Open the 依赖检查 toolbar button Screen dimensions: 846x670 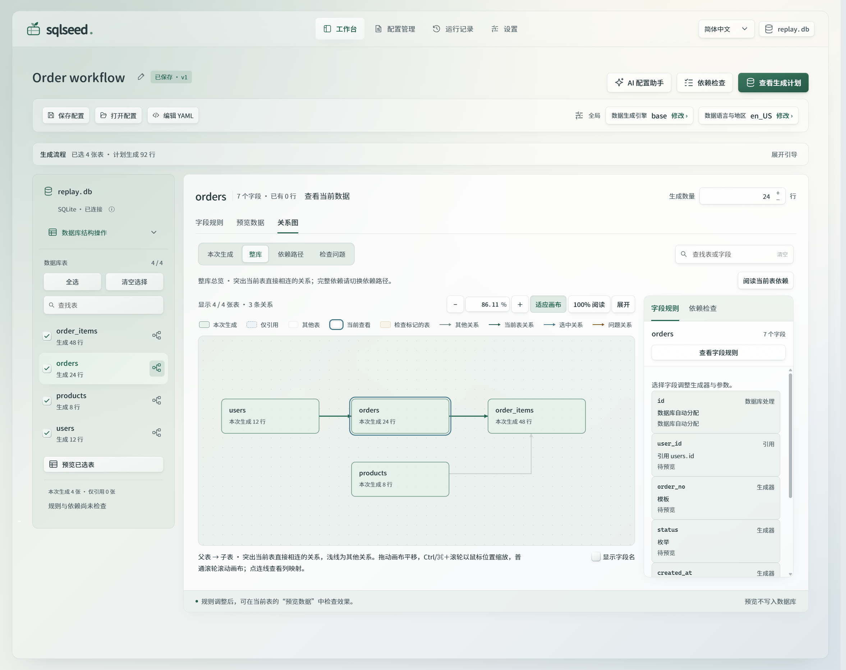pos(705,83)
